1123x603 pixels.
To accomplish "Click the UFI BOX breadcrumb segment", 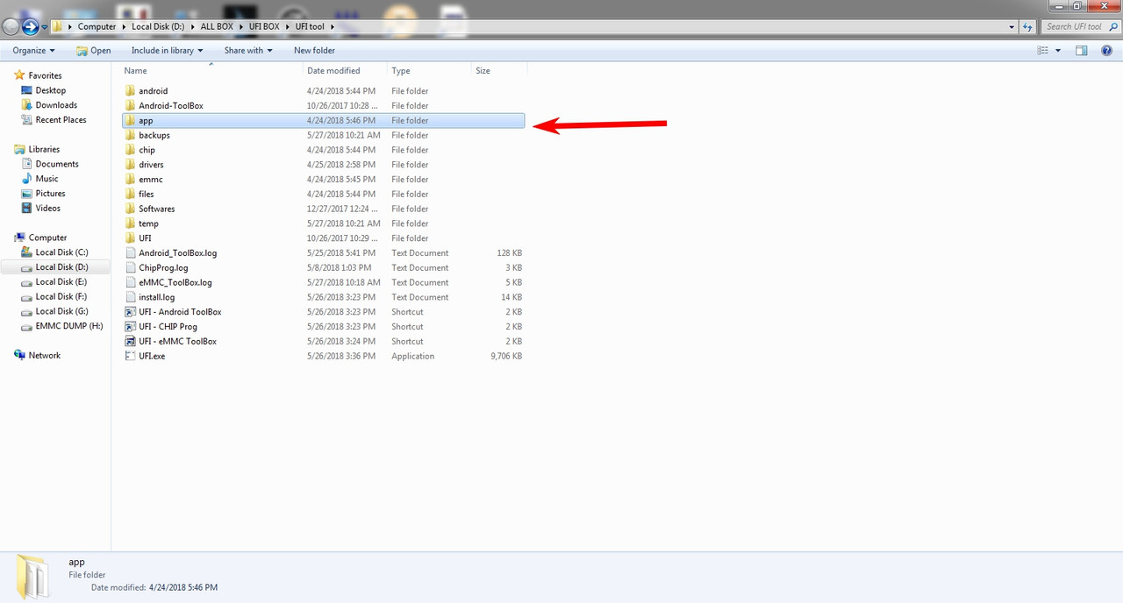I will (264, 26).
